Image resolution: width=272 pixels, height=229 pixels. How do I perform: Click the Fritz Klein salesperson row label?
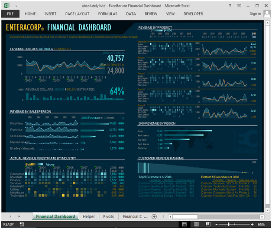pos(16,123)
